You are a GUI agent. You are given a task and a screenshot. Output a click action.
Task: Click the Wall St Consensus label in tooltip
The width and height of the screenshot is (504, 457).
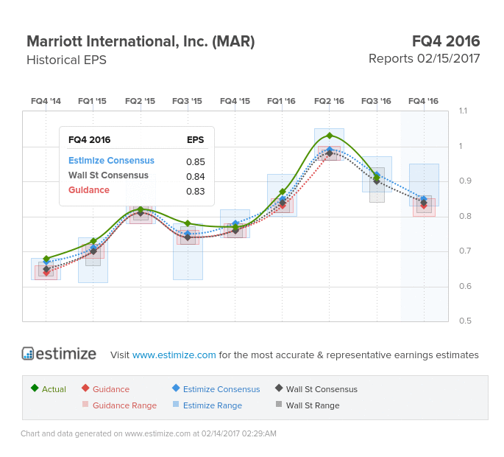click(108, 175)
